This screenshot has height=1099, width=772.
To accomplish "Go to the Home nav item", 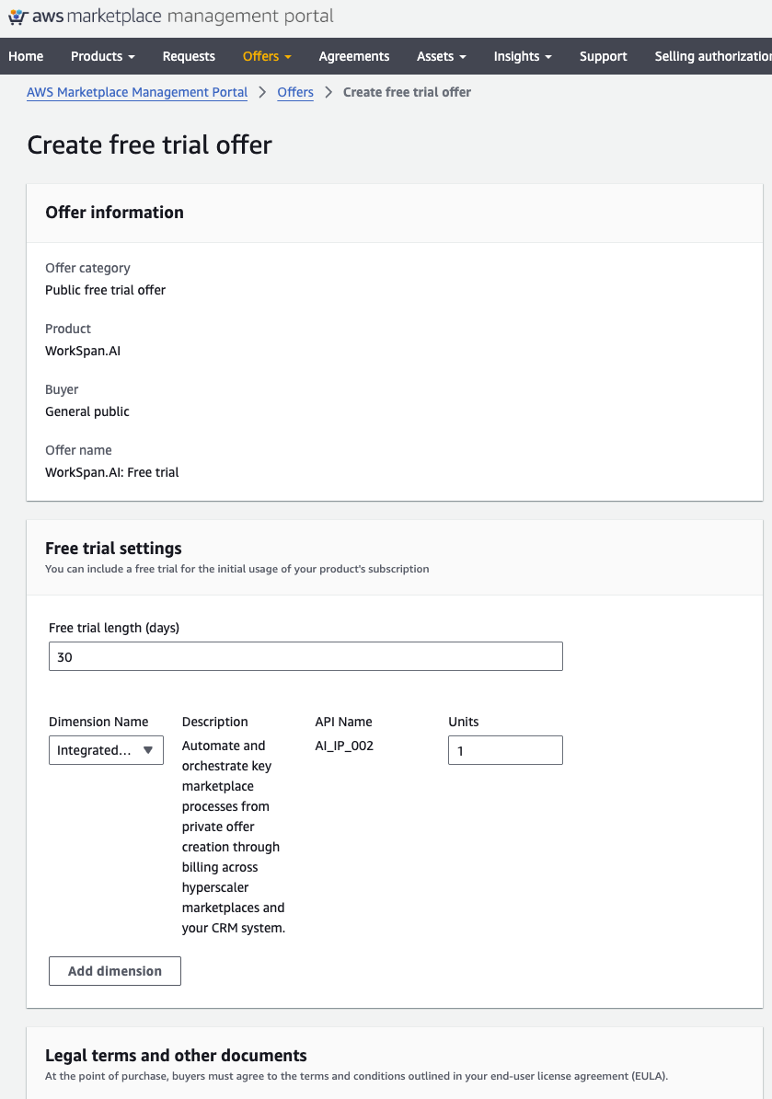I will [x=26, y=56].
